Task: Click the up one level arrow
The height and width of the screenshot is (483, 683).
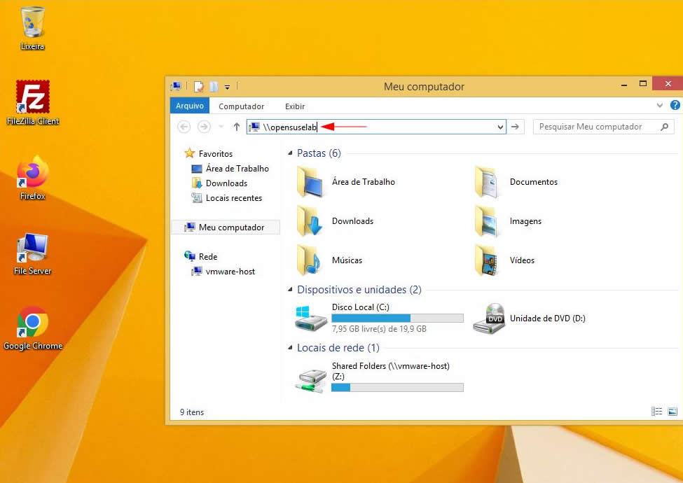Action: pyautogui.click(x=237, y=127)
